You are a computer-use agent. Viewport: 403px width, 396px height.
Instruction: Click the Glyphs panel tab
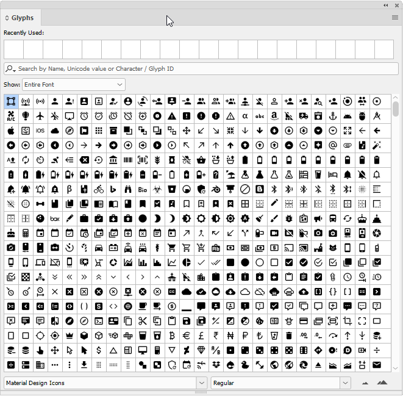23,18
